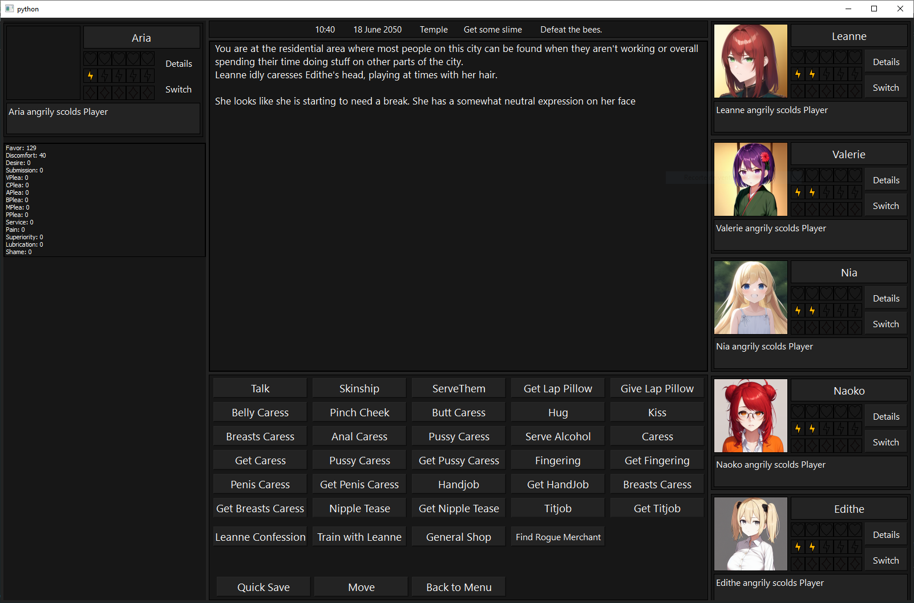Select Leanne's portrait image
Screen dimensions: 914x603
pos(750,61)
